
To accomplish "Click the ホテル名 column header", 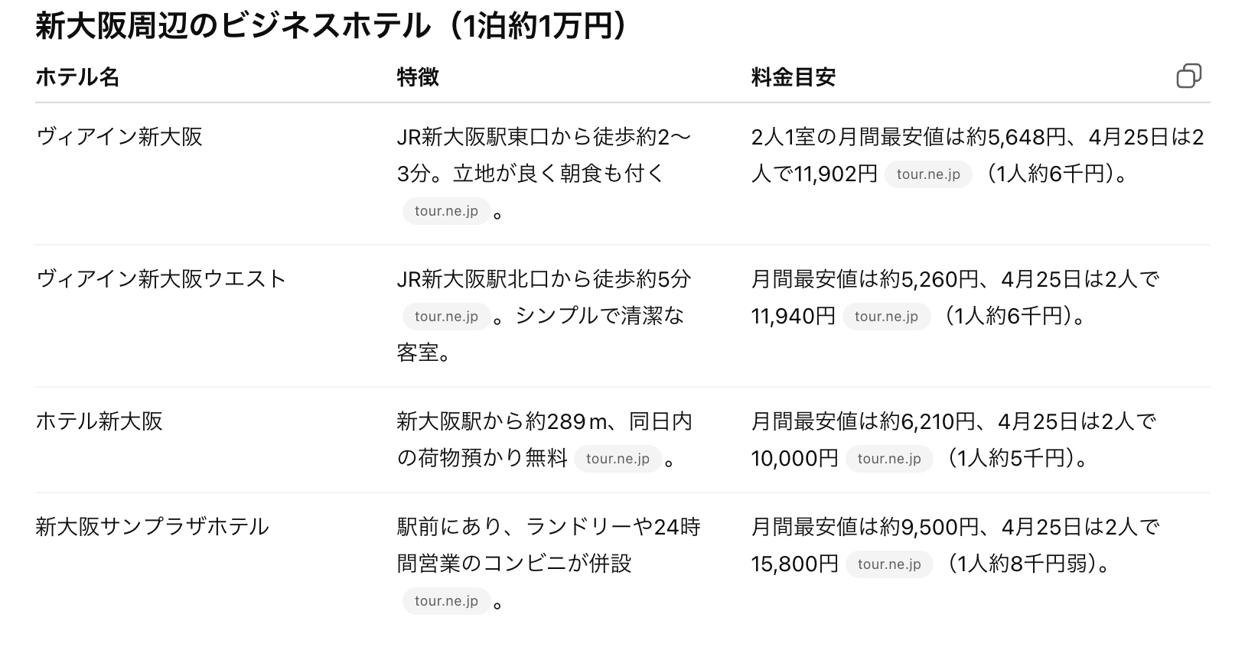I will tap(77, 77).
